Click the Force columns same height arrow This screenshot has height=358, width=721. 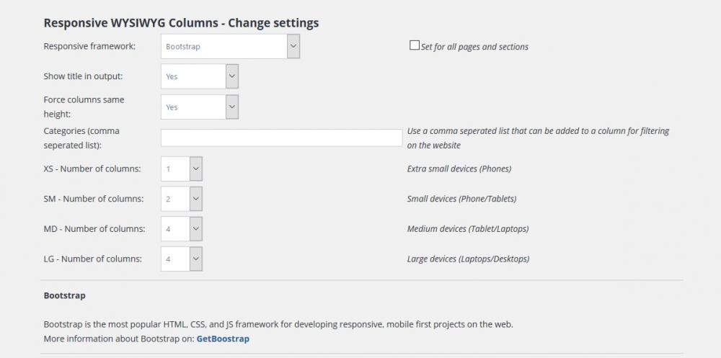(x=231, y=107)
